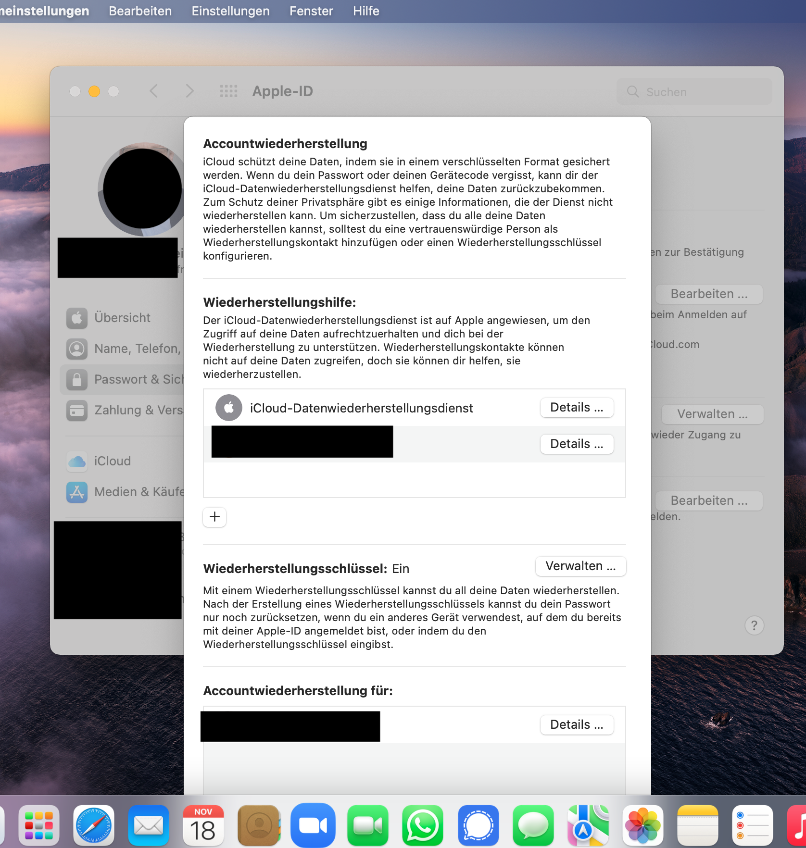Launch Signal from the Dock
Viewport: 806px width, 848px height.
[x=479, y=825]
